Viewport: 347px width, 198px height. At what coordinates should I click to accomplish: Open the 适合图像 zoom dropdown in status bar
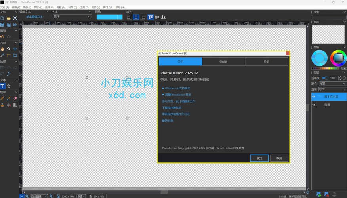coord(39,196)
